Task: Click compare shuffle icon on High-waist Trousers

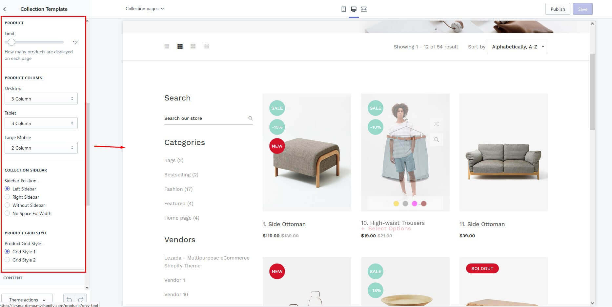Action: coord(436,124)
